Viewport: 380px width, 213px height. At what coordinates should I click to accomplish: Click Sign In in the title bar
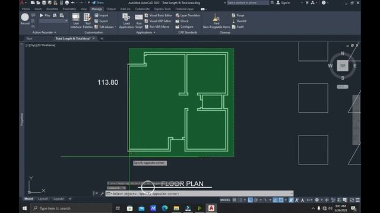(x=283, y=2)
